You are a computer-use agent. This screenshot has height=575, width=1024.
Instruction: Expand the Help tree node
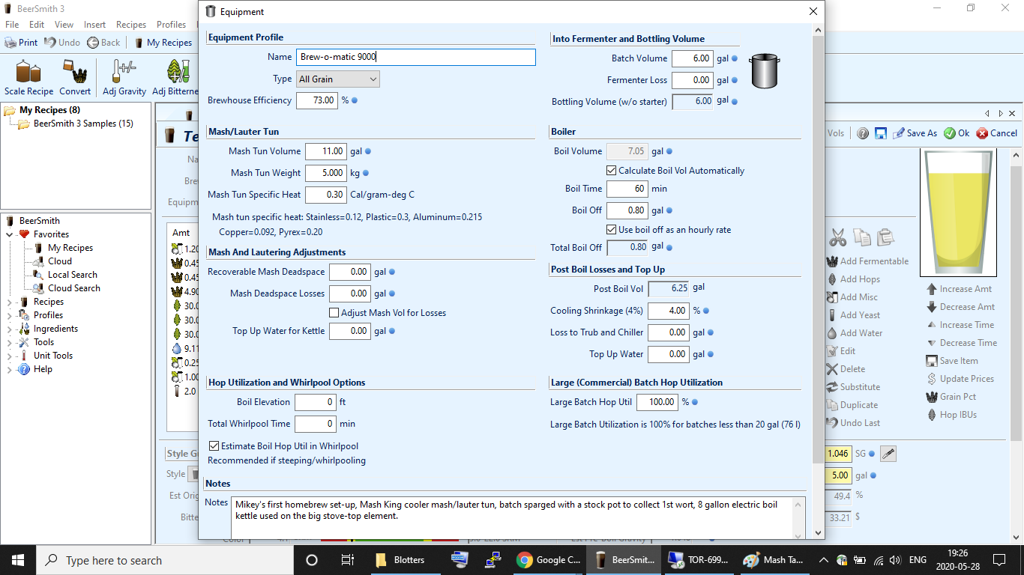(x=10, y=369)
